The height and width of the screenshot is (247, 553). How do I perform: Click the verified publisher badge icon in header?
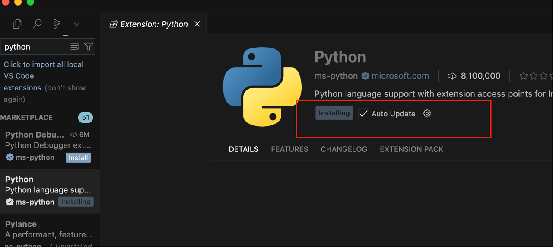tap(365, 76)
